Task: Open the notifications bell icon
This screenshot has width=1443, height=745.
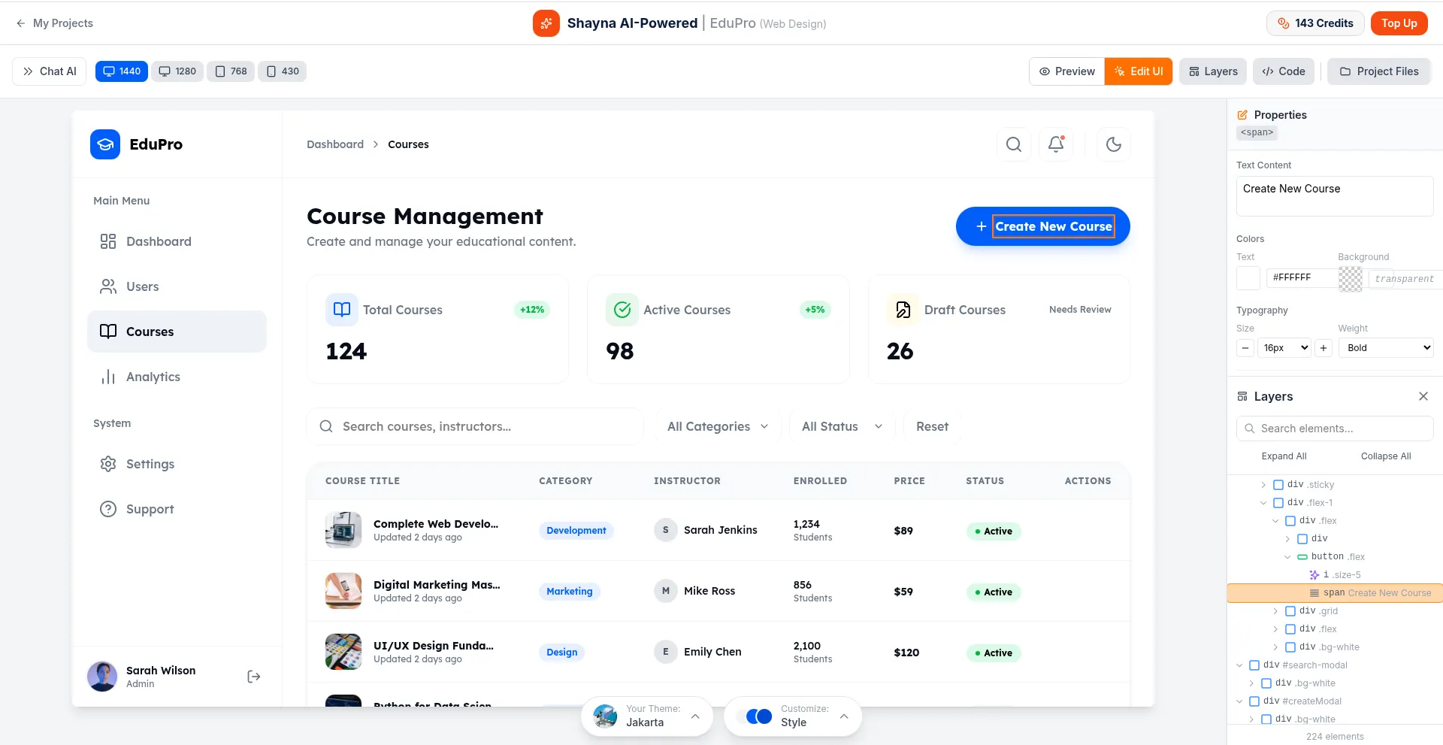Action: (x=1055, y=144)
